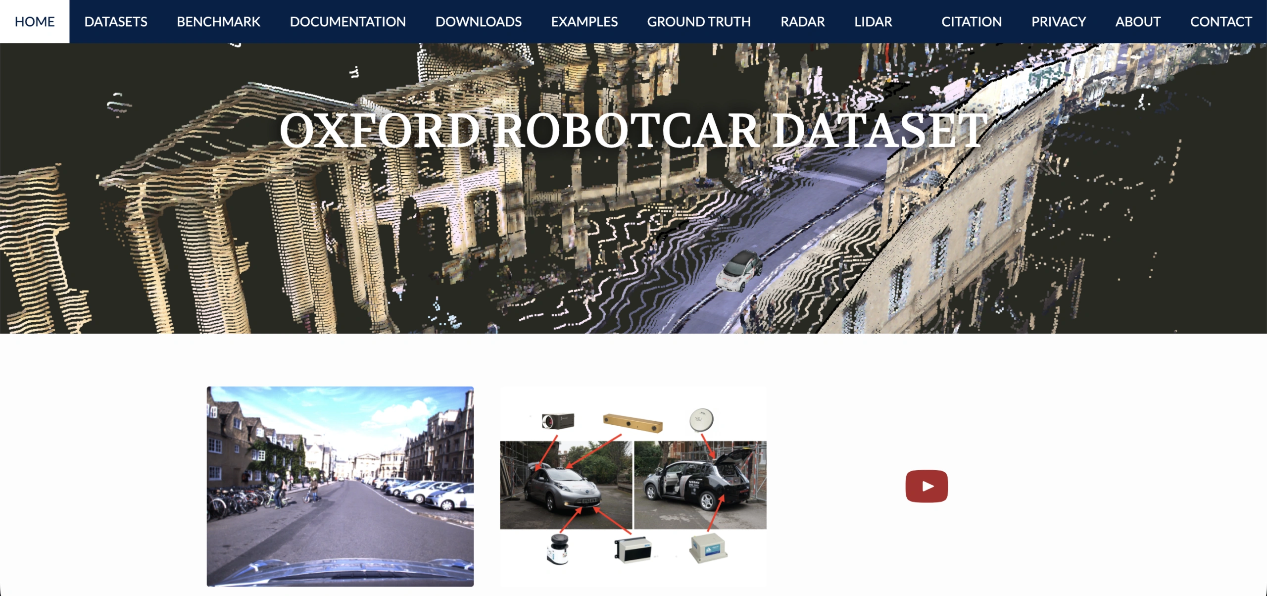1267x596 pixels.
Task: Play the YouTube video
Action: [926, 486]
